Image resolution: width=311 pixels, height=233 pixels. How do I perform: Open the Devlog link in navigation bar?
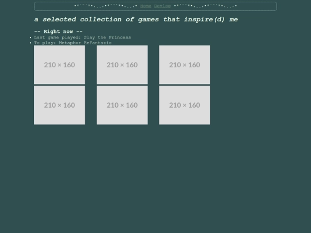tap(162, 6)
